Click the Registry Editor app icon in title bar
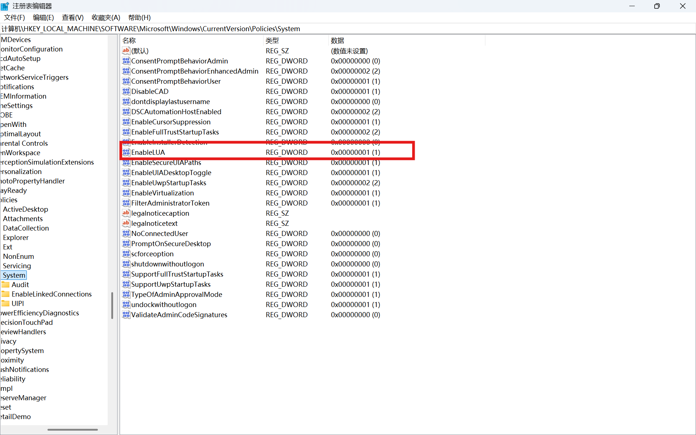The image size is (696, 435). coord(5,6)
